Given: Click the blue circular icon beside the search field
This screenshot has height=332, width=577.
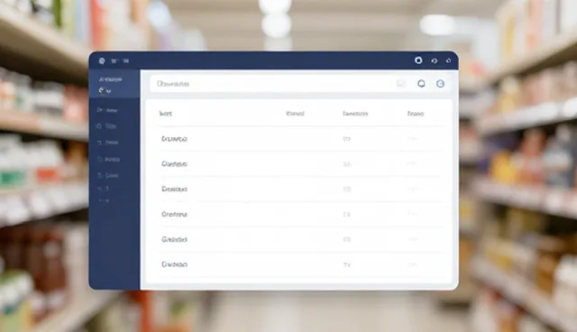Looking at the screenshot, I should pyautogui.click(x=440, y=84).
